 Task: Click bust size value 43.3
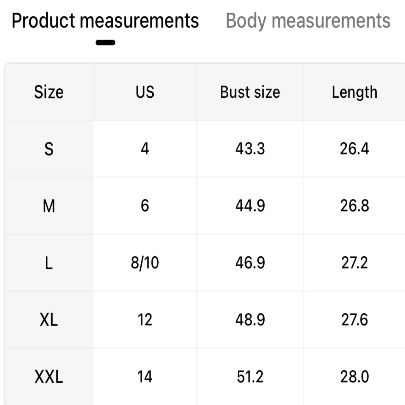click(x=250, y=149)
